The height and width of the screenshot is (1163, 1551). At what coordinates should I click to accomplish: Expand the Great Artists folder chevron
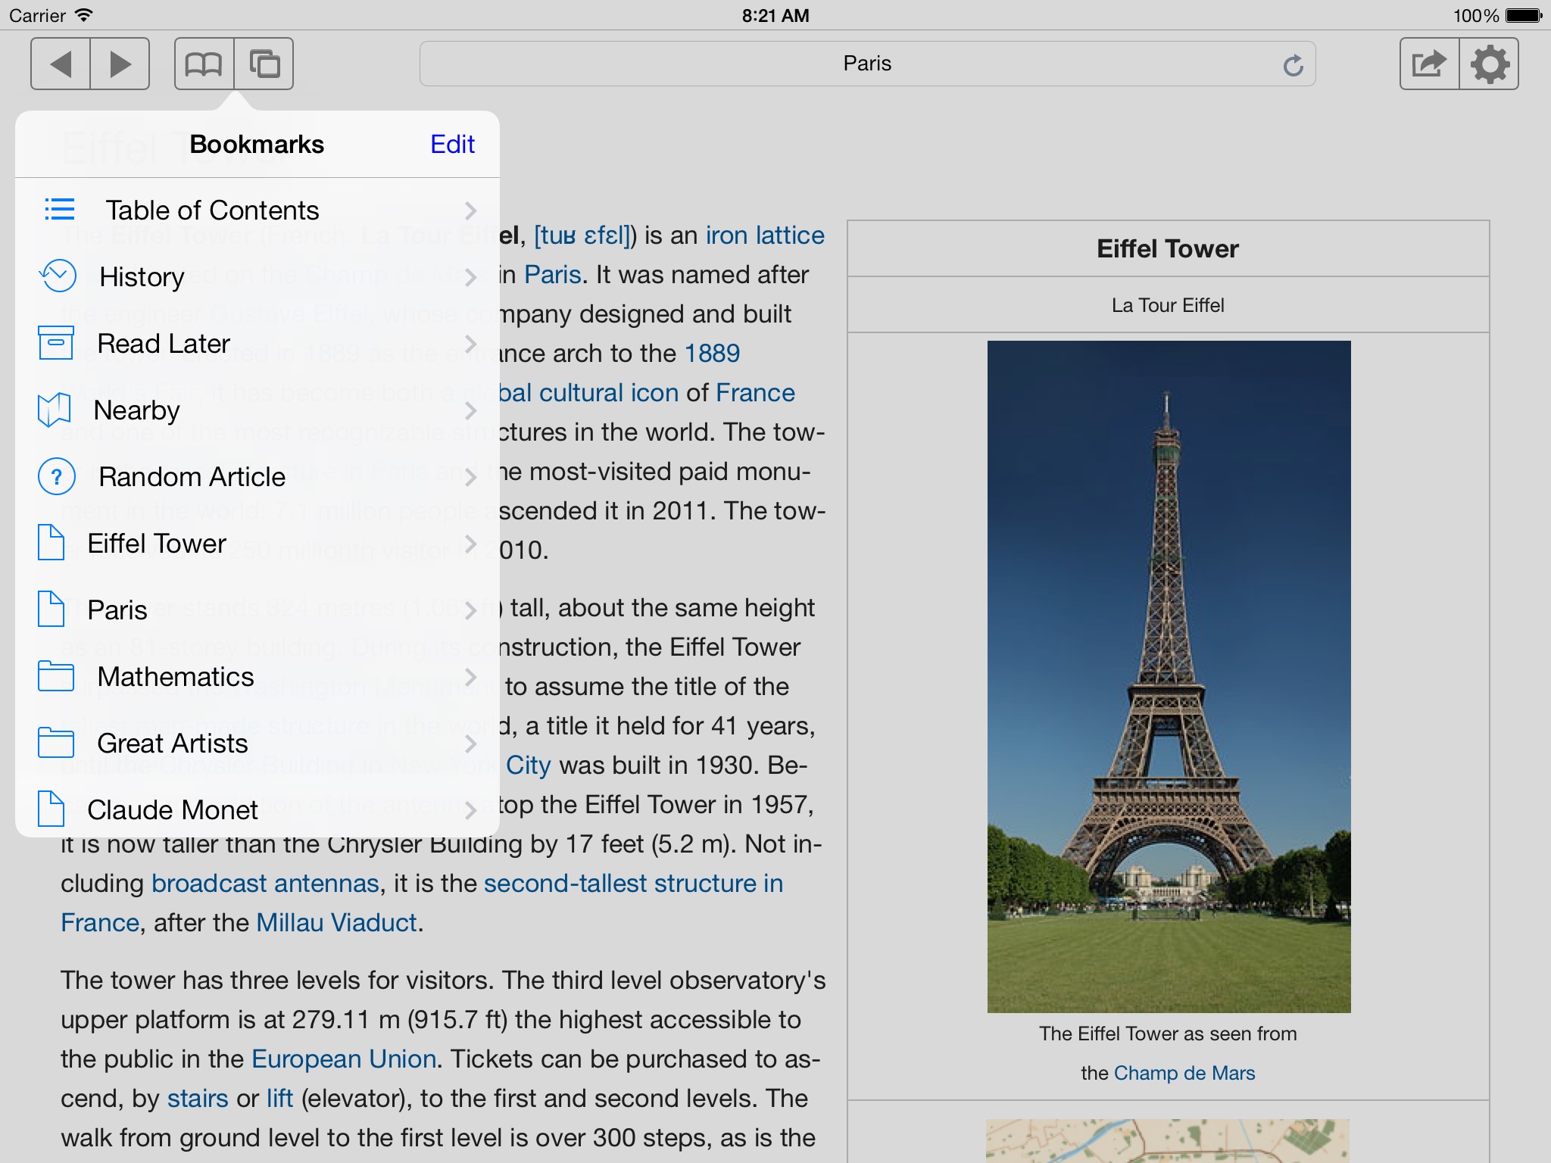tap(471, 743)
